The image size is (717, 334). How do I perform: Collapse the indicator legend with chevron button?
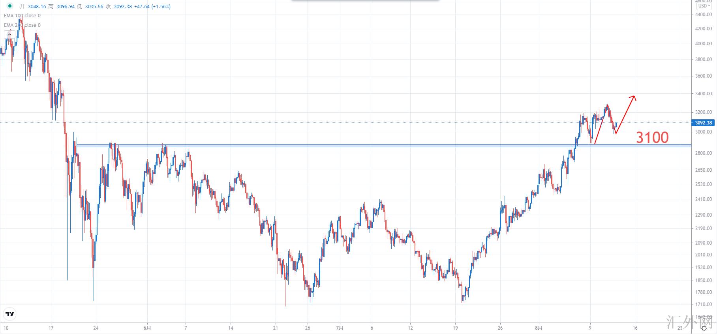[9, 35]
